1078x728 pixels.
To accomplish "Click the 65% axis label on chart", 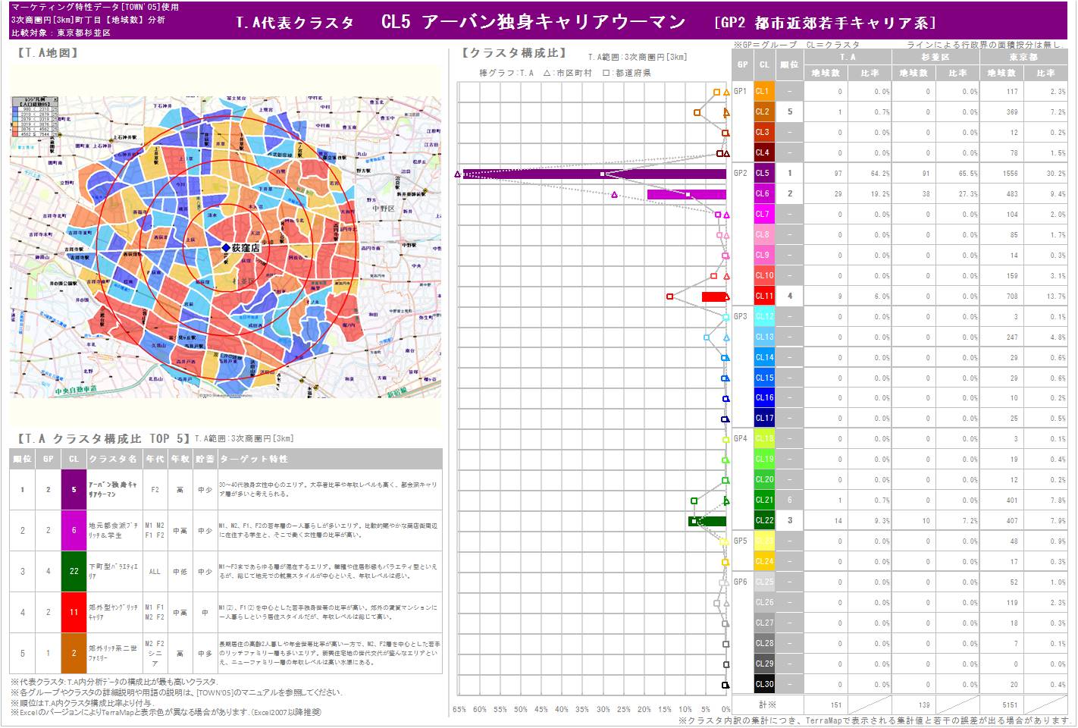I will 459,710.
